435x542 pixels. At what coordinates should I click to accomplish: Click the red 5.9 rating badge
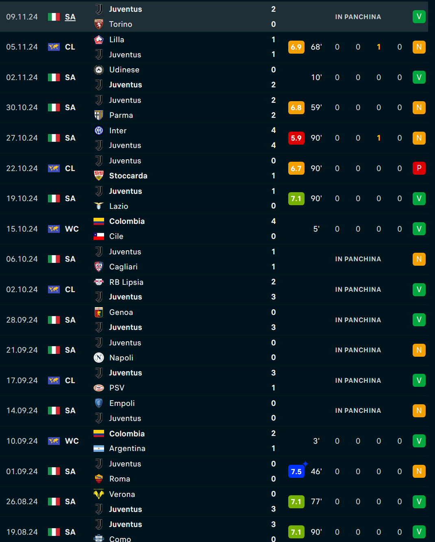(x=296, y=138)
